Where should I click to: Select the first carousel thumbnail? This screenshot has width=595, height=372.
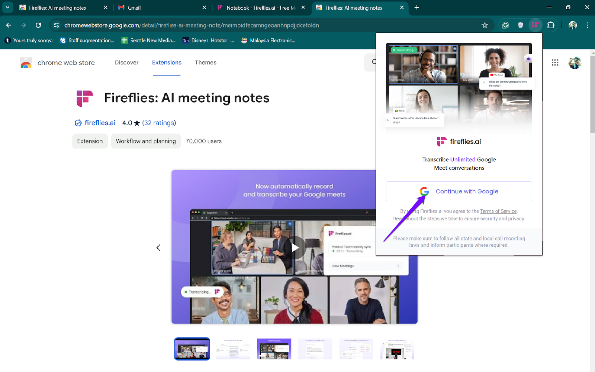point(192,349)
